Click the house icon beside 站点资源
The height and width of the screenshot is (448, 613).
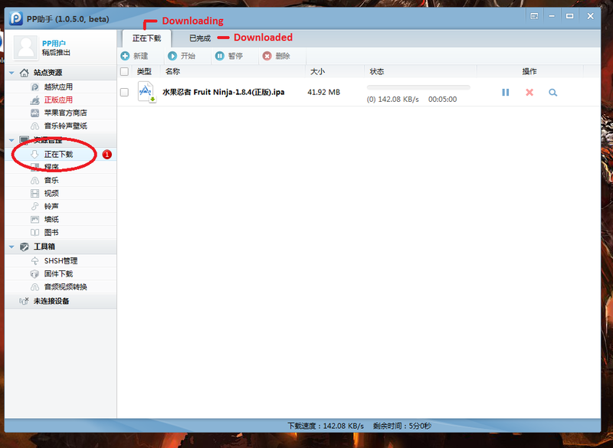(x=25, y=73)
